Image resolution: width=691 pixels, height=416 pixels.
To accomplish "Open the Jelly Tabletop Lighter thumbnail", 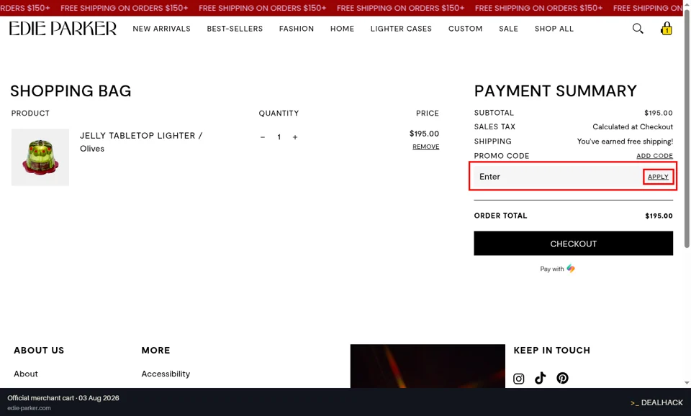I will point(40,157).
